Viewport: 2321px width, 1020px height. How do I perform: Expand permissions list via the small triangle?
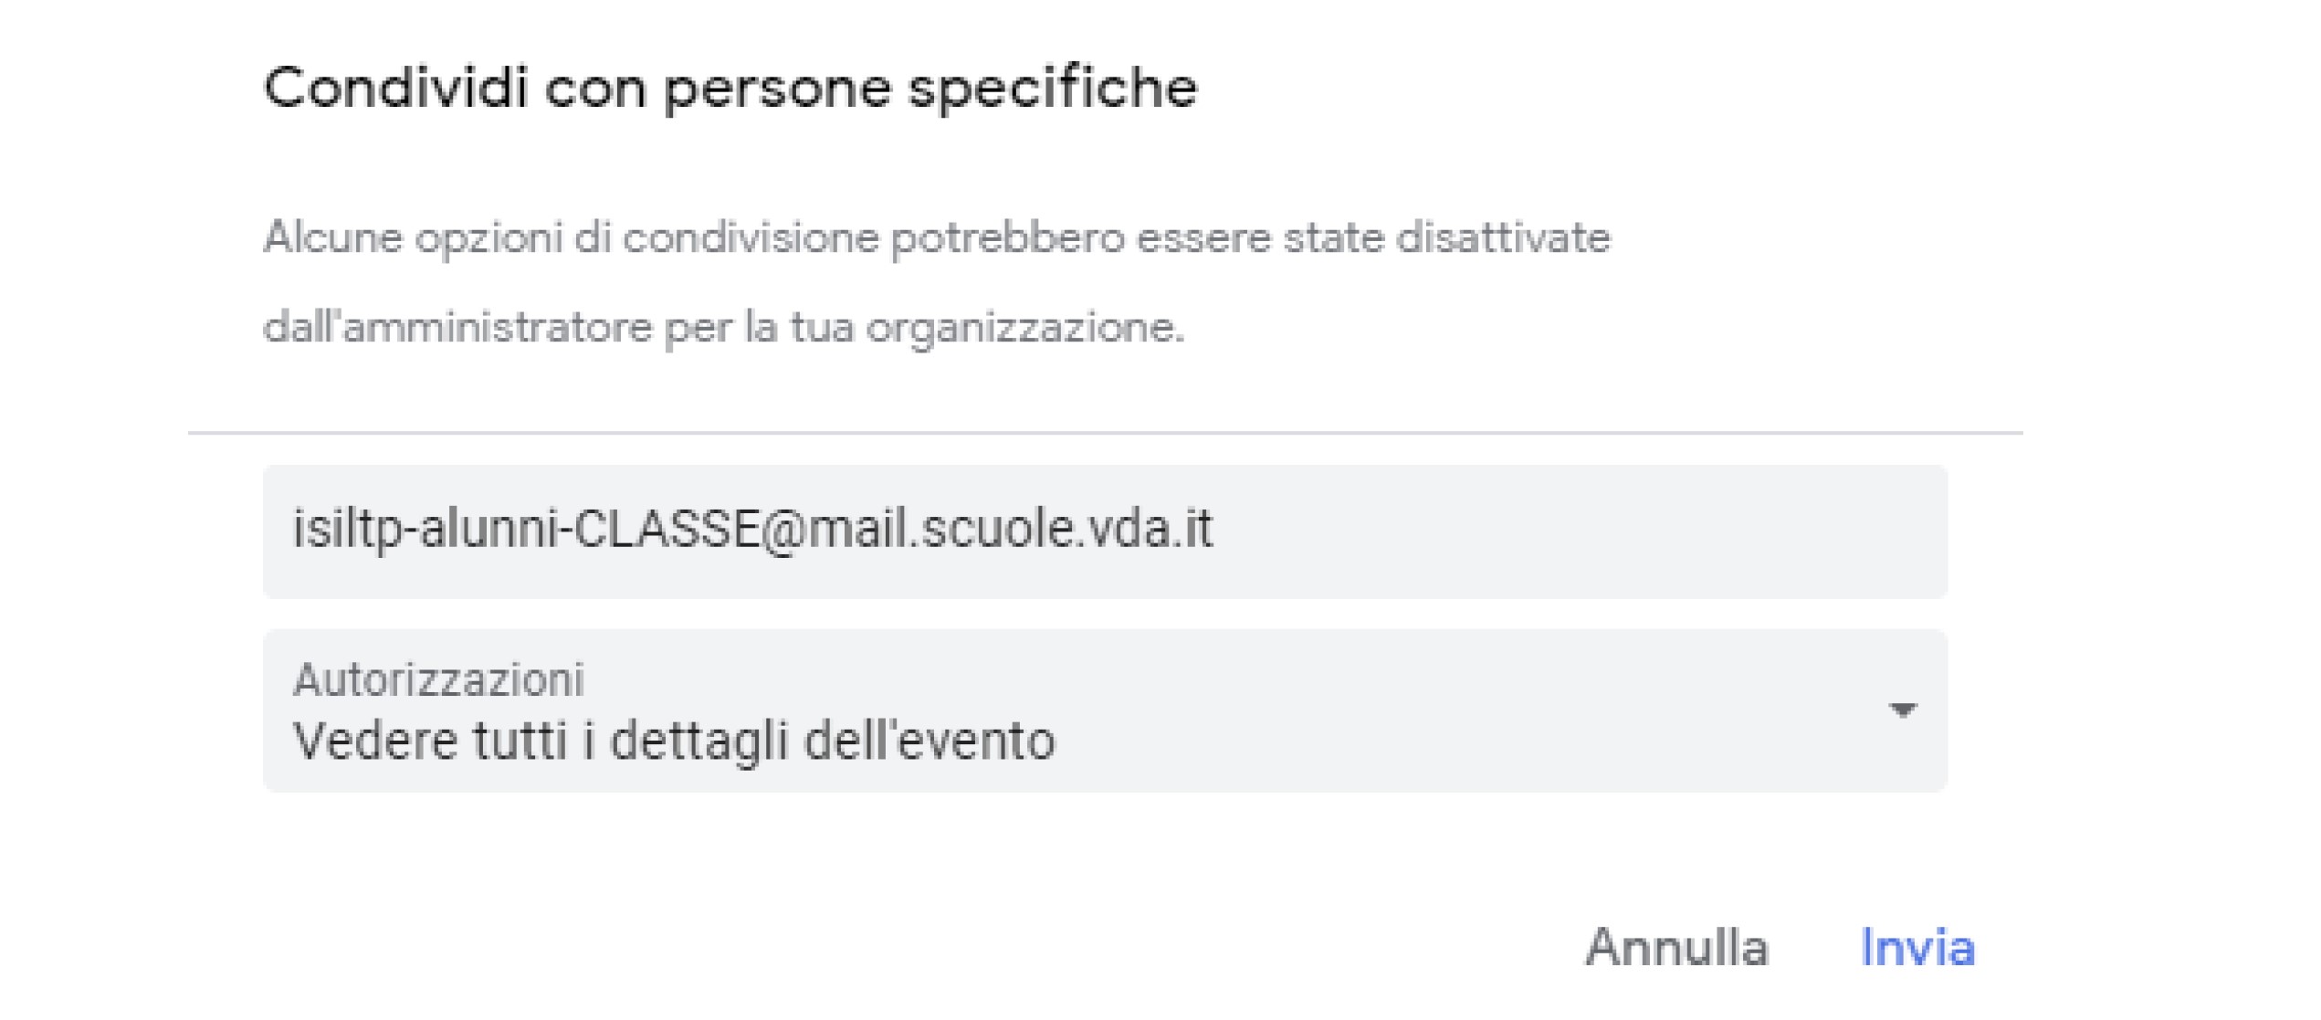click(x=1902, y=710)
